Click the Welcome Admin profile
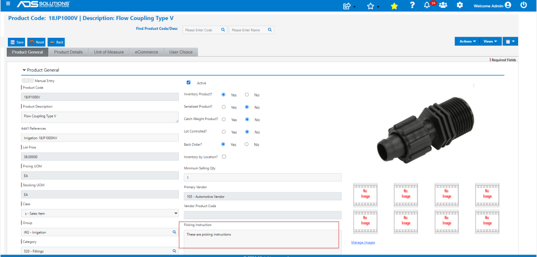Image resolution: width=537 pixels, height=257 pixels. 492,5
